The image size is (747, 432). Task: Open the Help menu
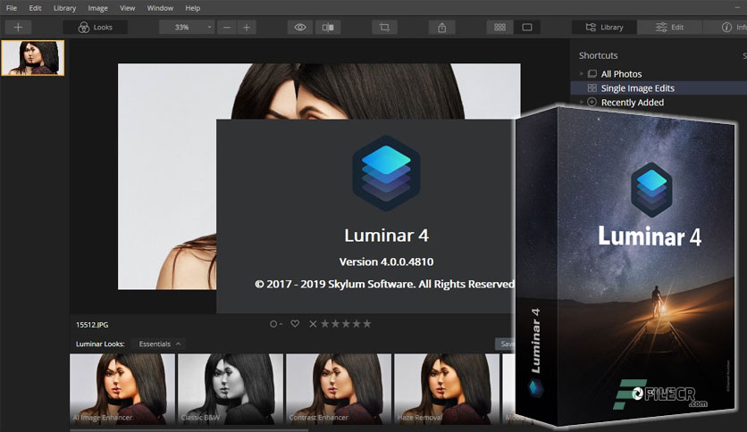(192, 8)
